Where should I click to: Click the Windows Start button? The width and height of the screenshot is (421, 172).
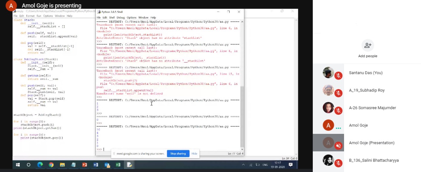click(17, 165)
